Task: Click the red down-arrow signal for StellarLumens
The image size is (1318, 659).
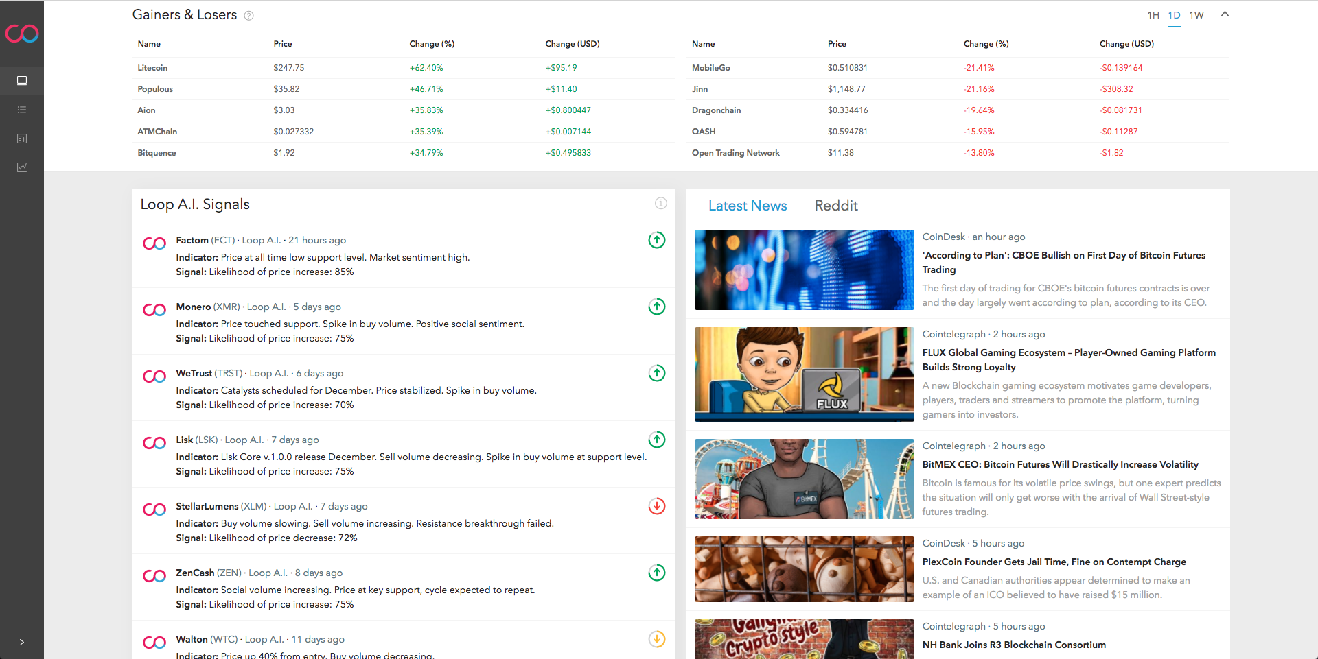Action: [x=656, y=506]
